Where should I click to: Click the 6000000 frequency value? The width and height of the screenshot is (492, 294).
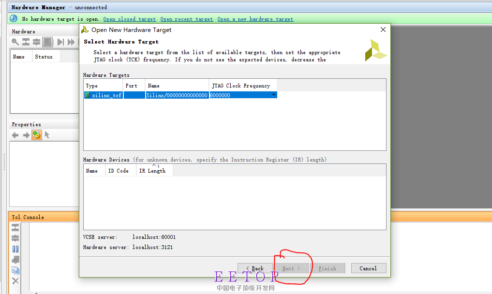pyautogui.click(x=220, y=95)
